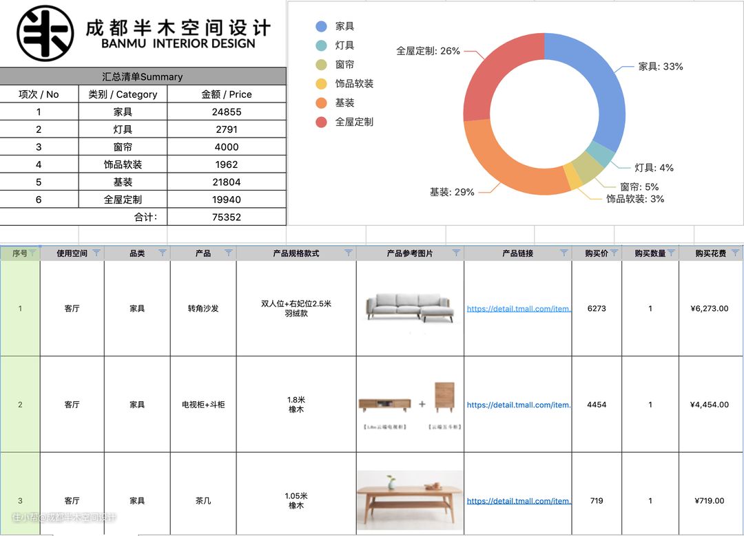Click the 产品链接 column filter icon

pyautogui.click(x=564, y=253)
